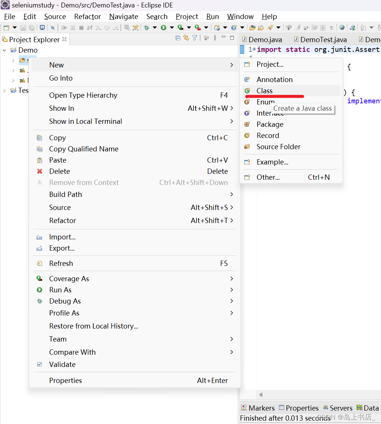Toggle the Block Selection Mode icon

click(x=323, y=28)
